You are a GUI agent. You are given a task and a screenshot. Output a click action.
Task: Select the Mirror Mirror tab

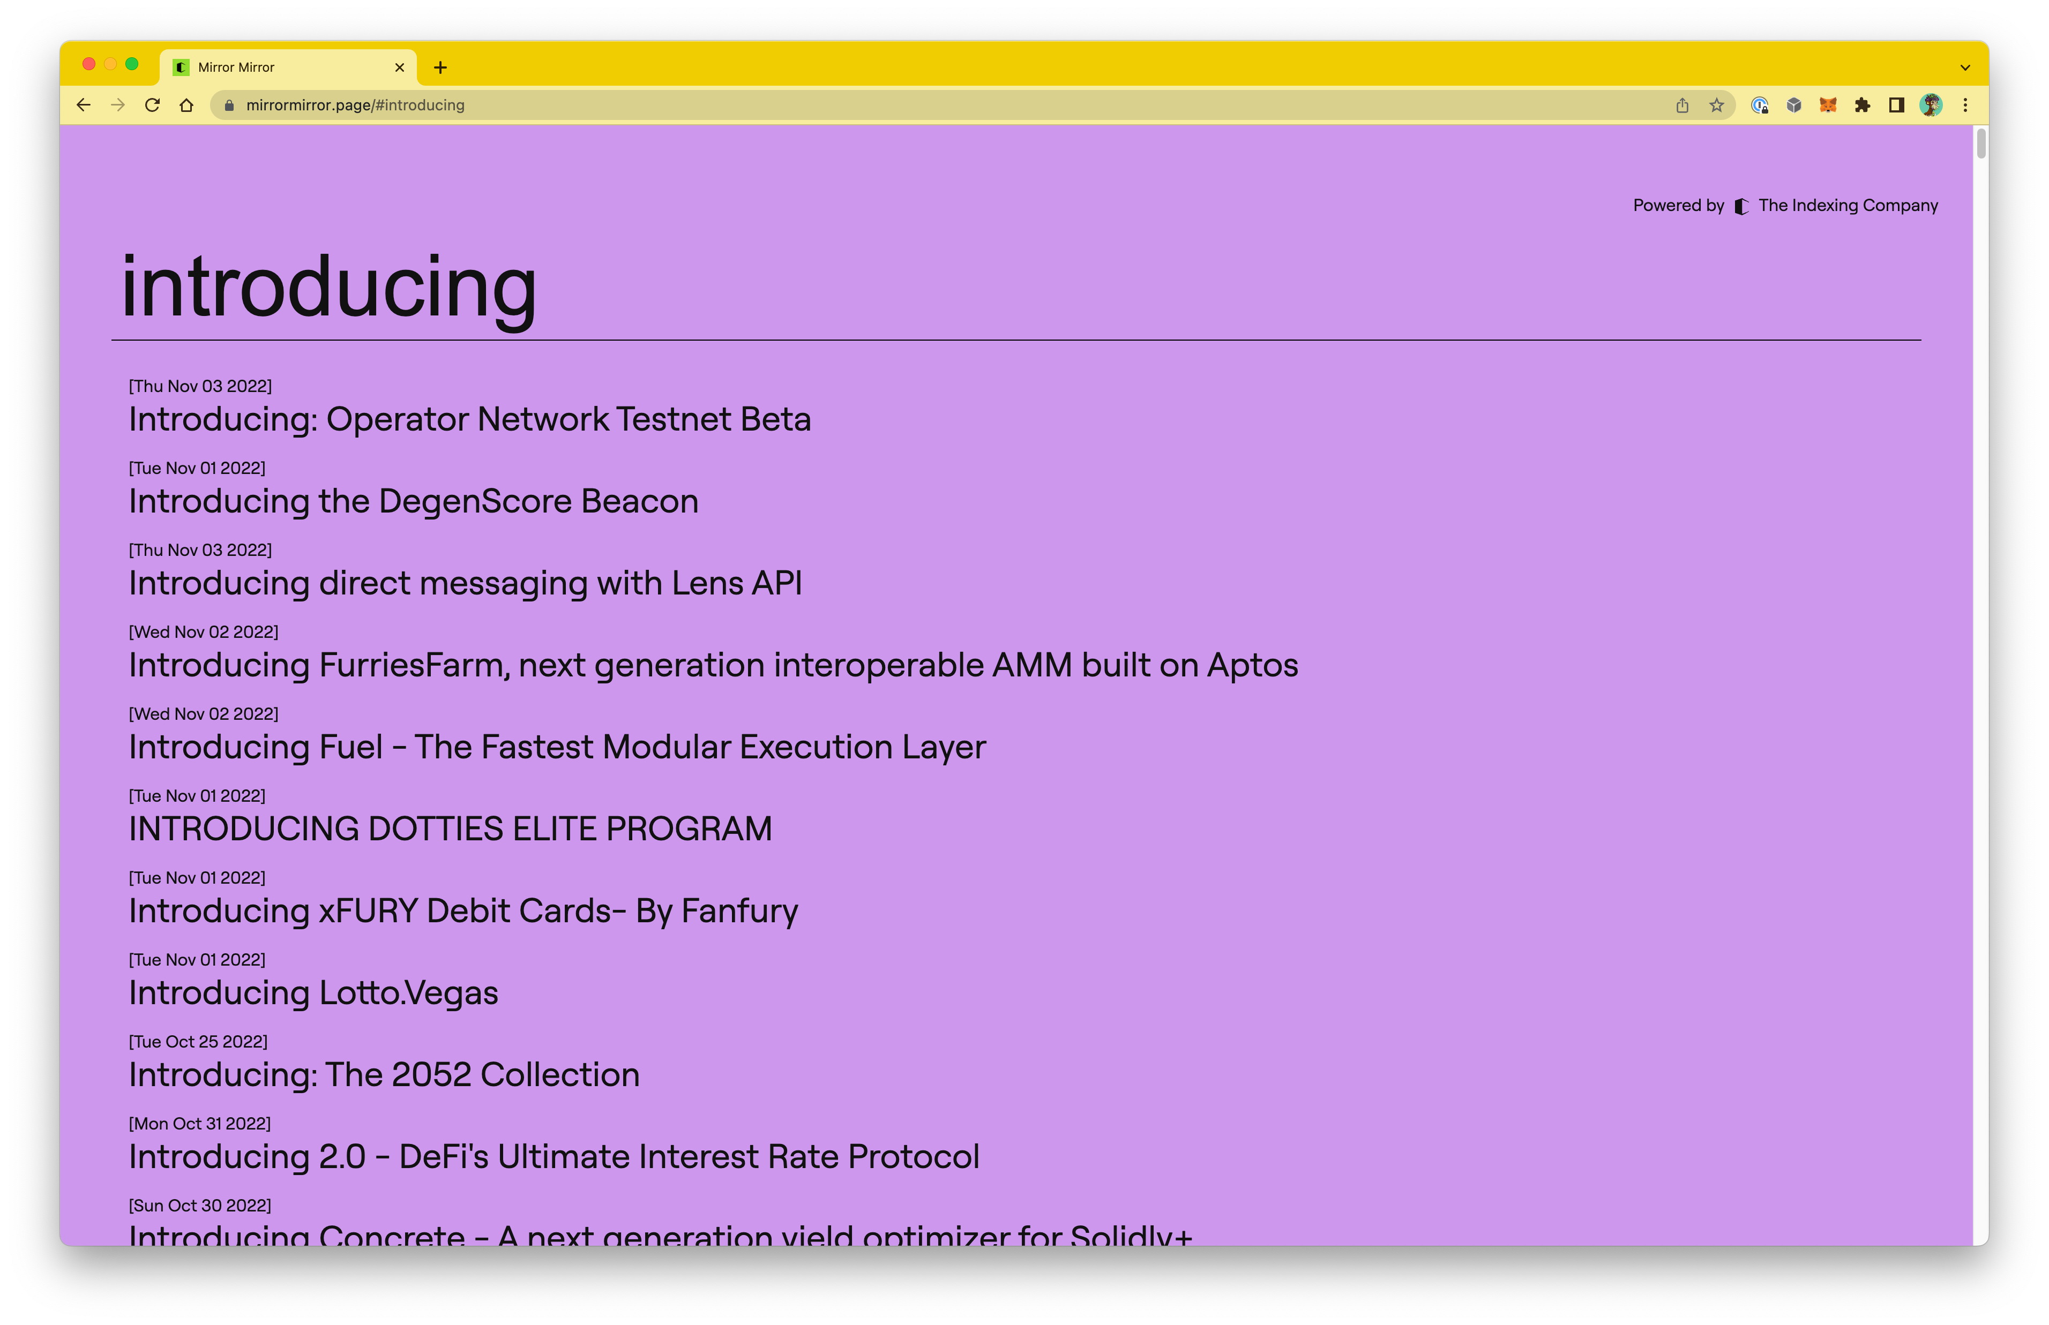pos(287,67)
